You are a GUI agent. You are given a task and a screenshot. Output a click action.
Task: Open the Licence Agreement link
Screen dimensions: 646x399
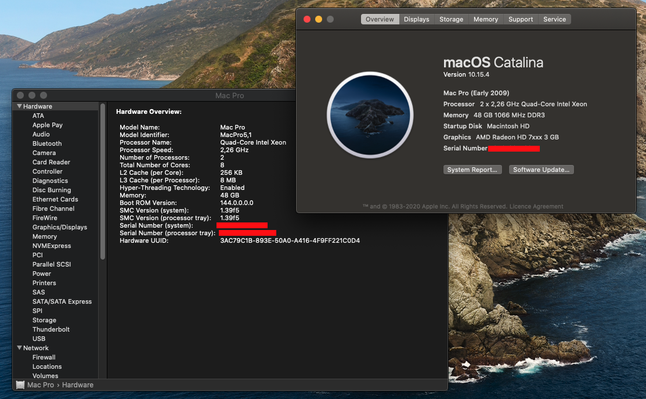tap(536, 207)
